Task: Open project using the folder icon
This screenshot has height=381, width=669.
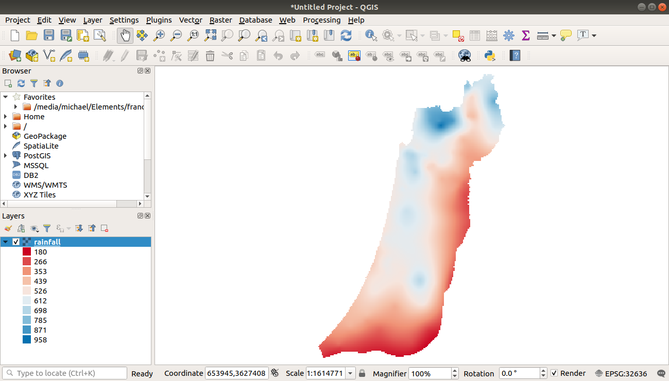Action: (x=32, y=35)
